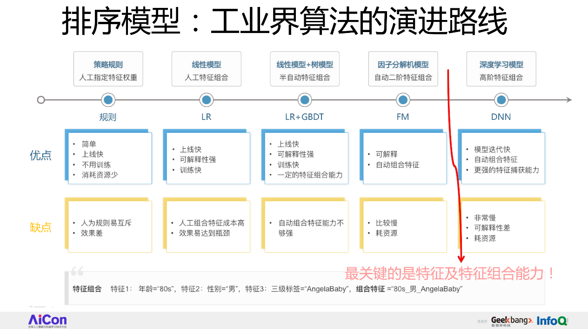Select the timeline node above LR+GBDT
Screen dimensions: 588x329
click(x=305, y=99)
